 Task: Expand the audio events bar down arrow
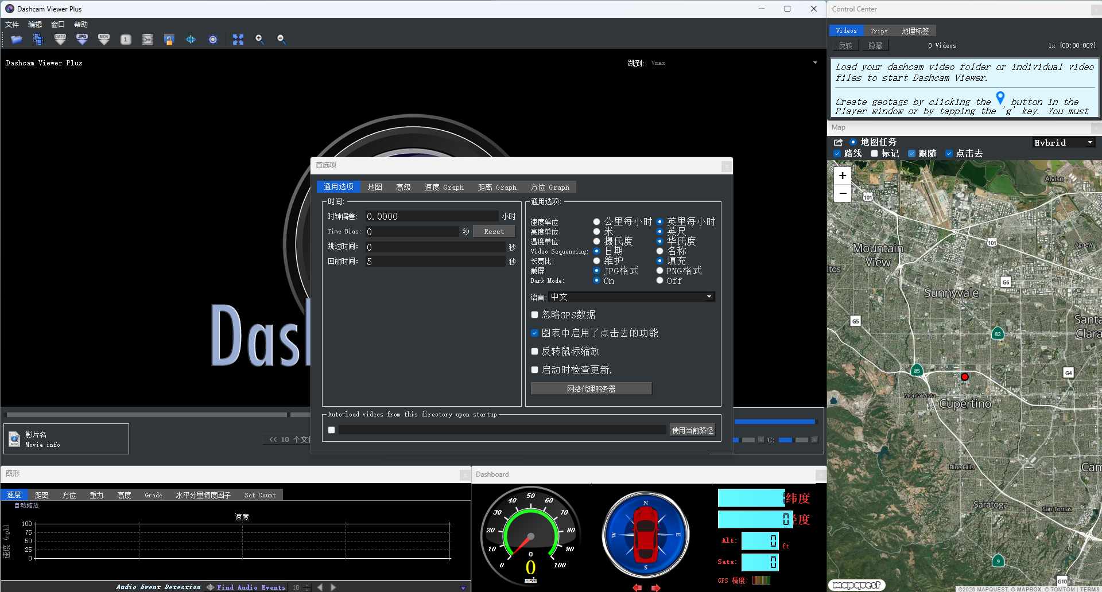[x=463, y=588]
